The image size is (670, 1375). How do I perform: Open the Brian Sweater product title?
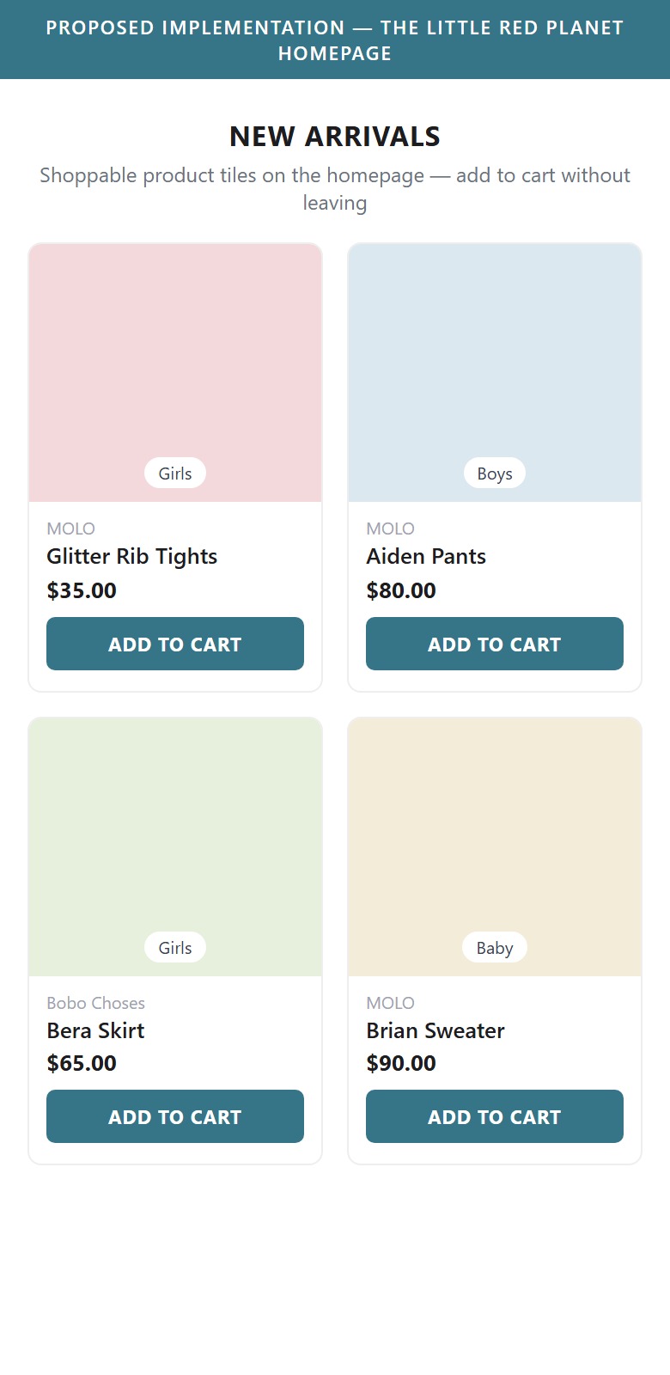click(435, 1030)
